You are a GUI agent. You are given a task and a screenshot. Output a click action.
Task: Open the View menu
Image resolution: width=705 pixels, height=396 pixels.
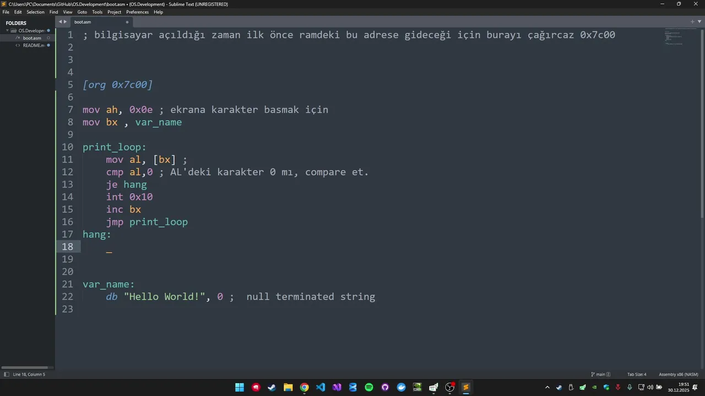[x=68, y=12]
